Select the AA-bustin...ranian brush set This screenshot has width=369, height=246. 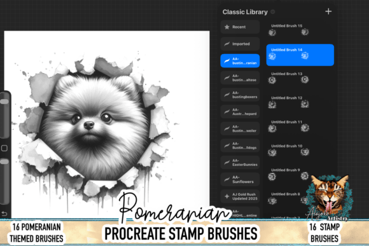(x=240, y=60)
